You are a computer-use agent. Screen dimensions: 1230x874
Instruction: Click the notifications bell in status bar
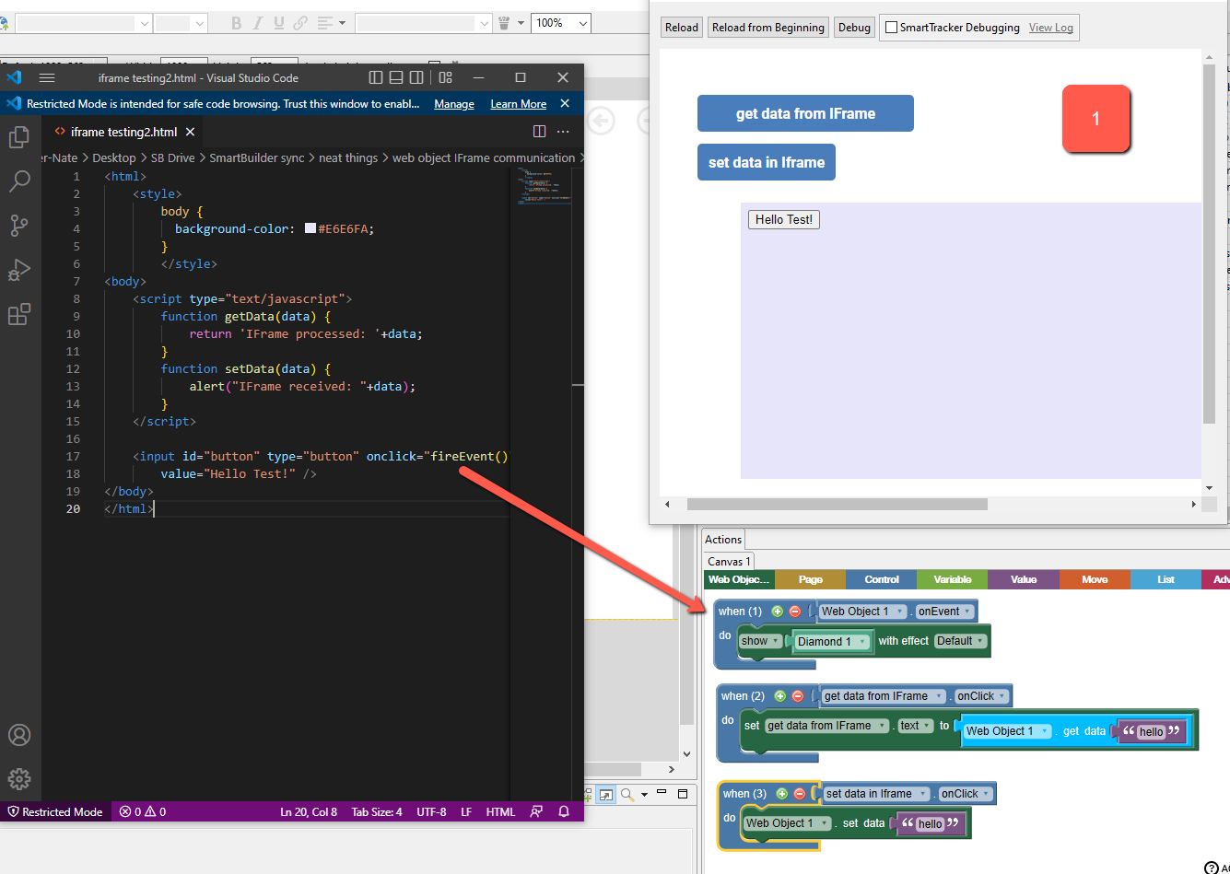(x=564, y=811)
